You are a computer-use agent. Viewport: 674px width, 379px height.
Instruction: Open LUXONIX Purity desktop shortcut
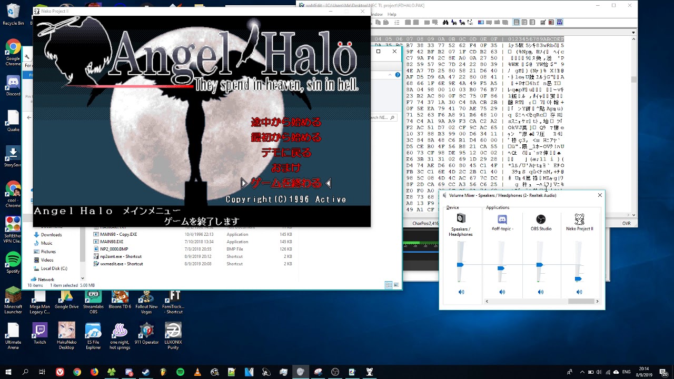[173, 336]
